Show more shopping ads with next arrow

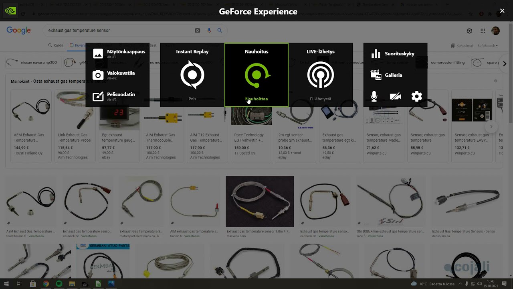pos(491,127)
